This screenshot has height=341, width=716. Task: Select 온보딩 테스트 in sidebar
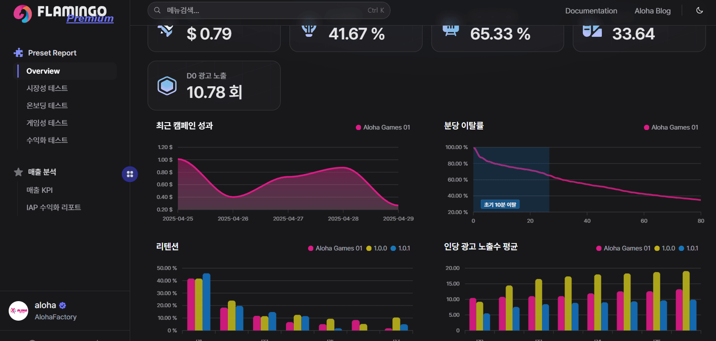coord(47,106)
